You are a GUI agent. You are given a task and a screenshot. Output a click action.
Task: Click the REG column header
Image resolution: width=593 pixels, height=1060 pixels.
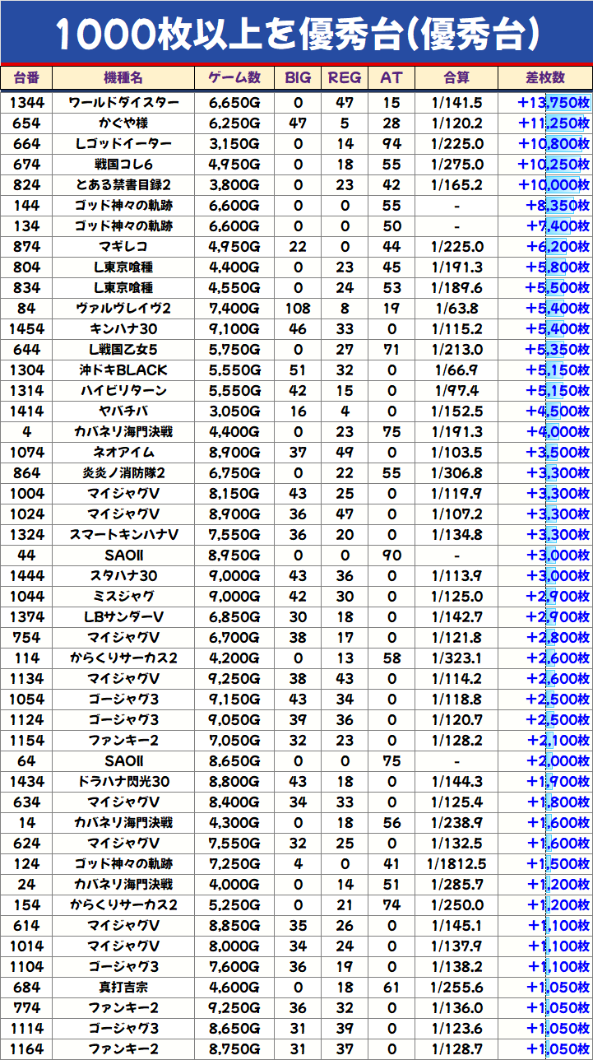tap(345, 77)
